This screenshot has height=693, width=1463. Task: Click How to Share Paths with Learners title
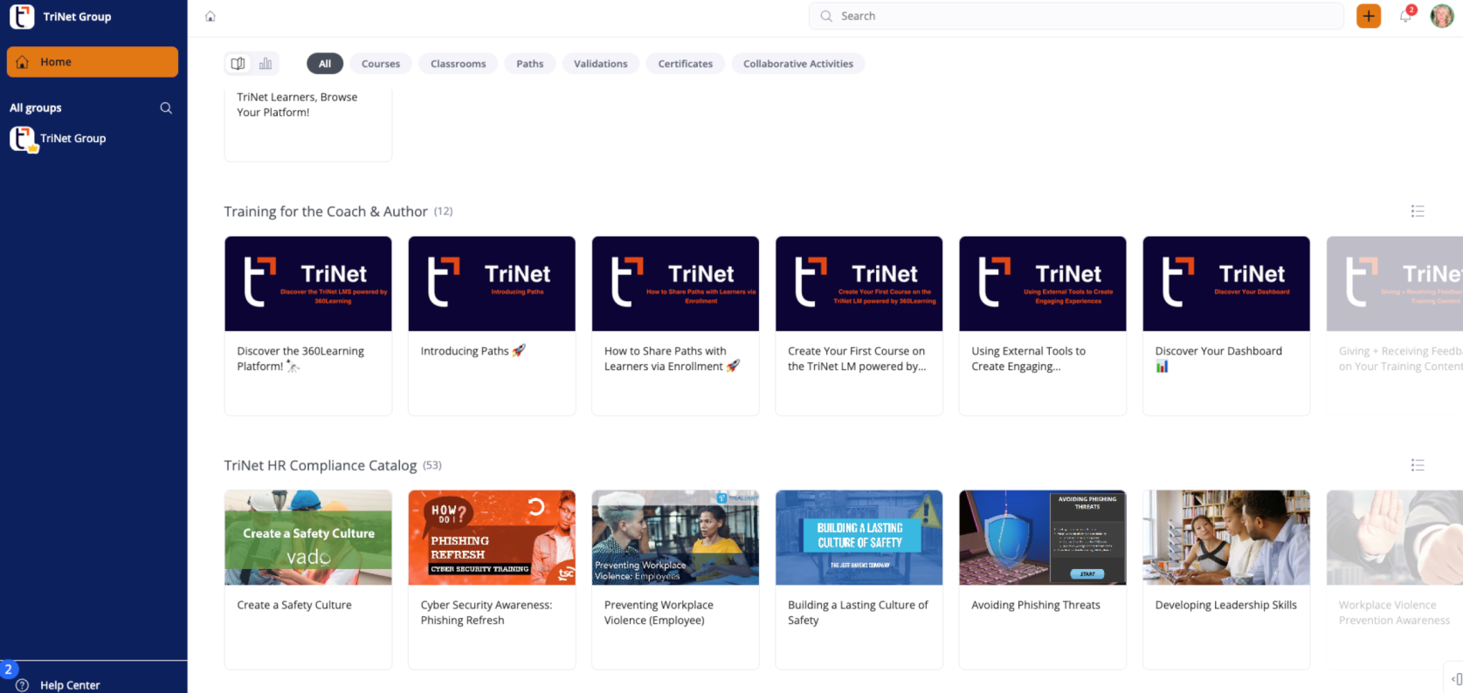pos(672,359)
